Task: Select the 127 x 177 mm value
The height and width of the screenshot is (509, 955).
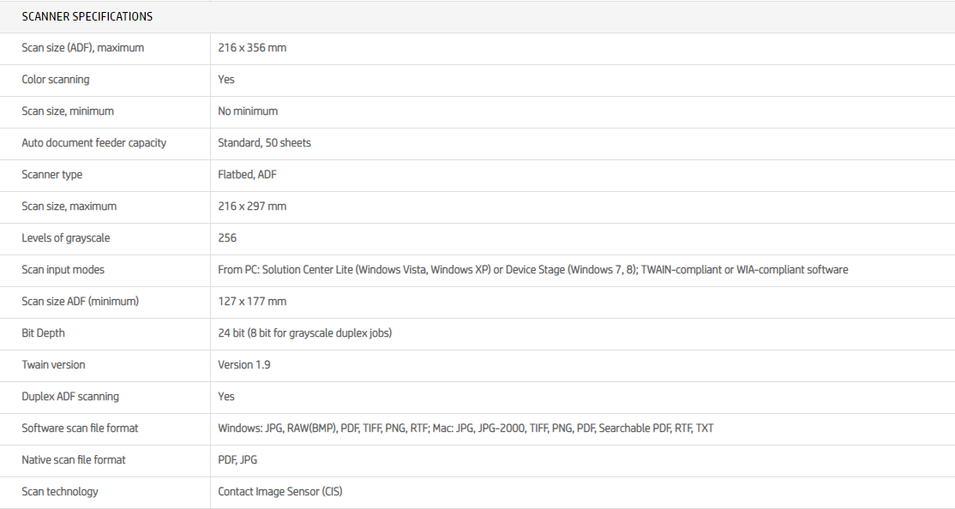Action: [252, 302]
